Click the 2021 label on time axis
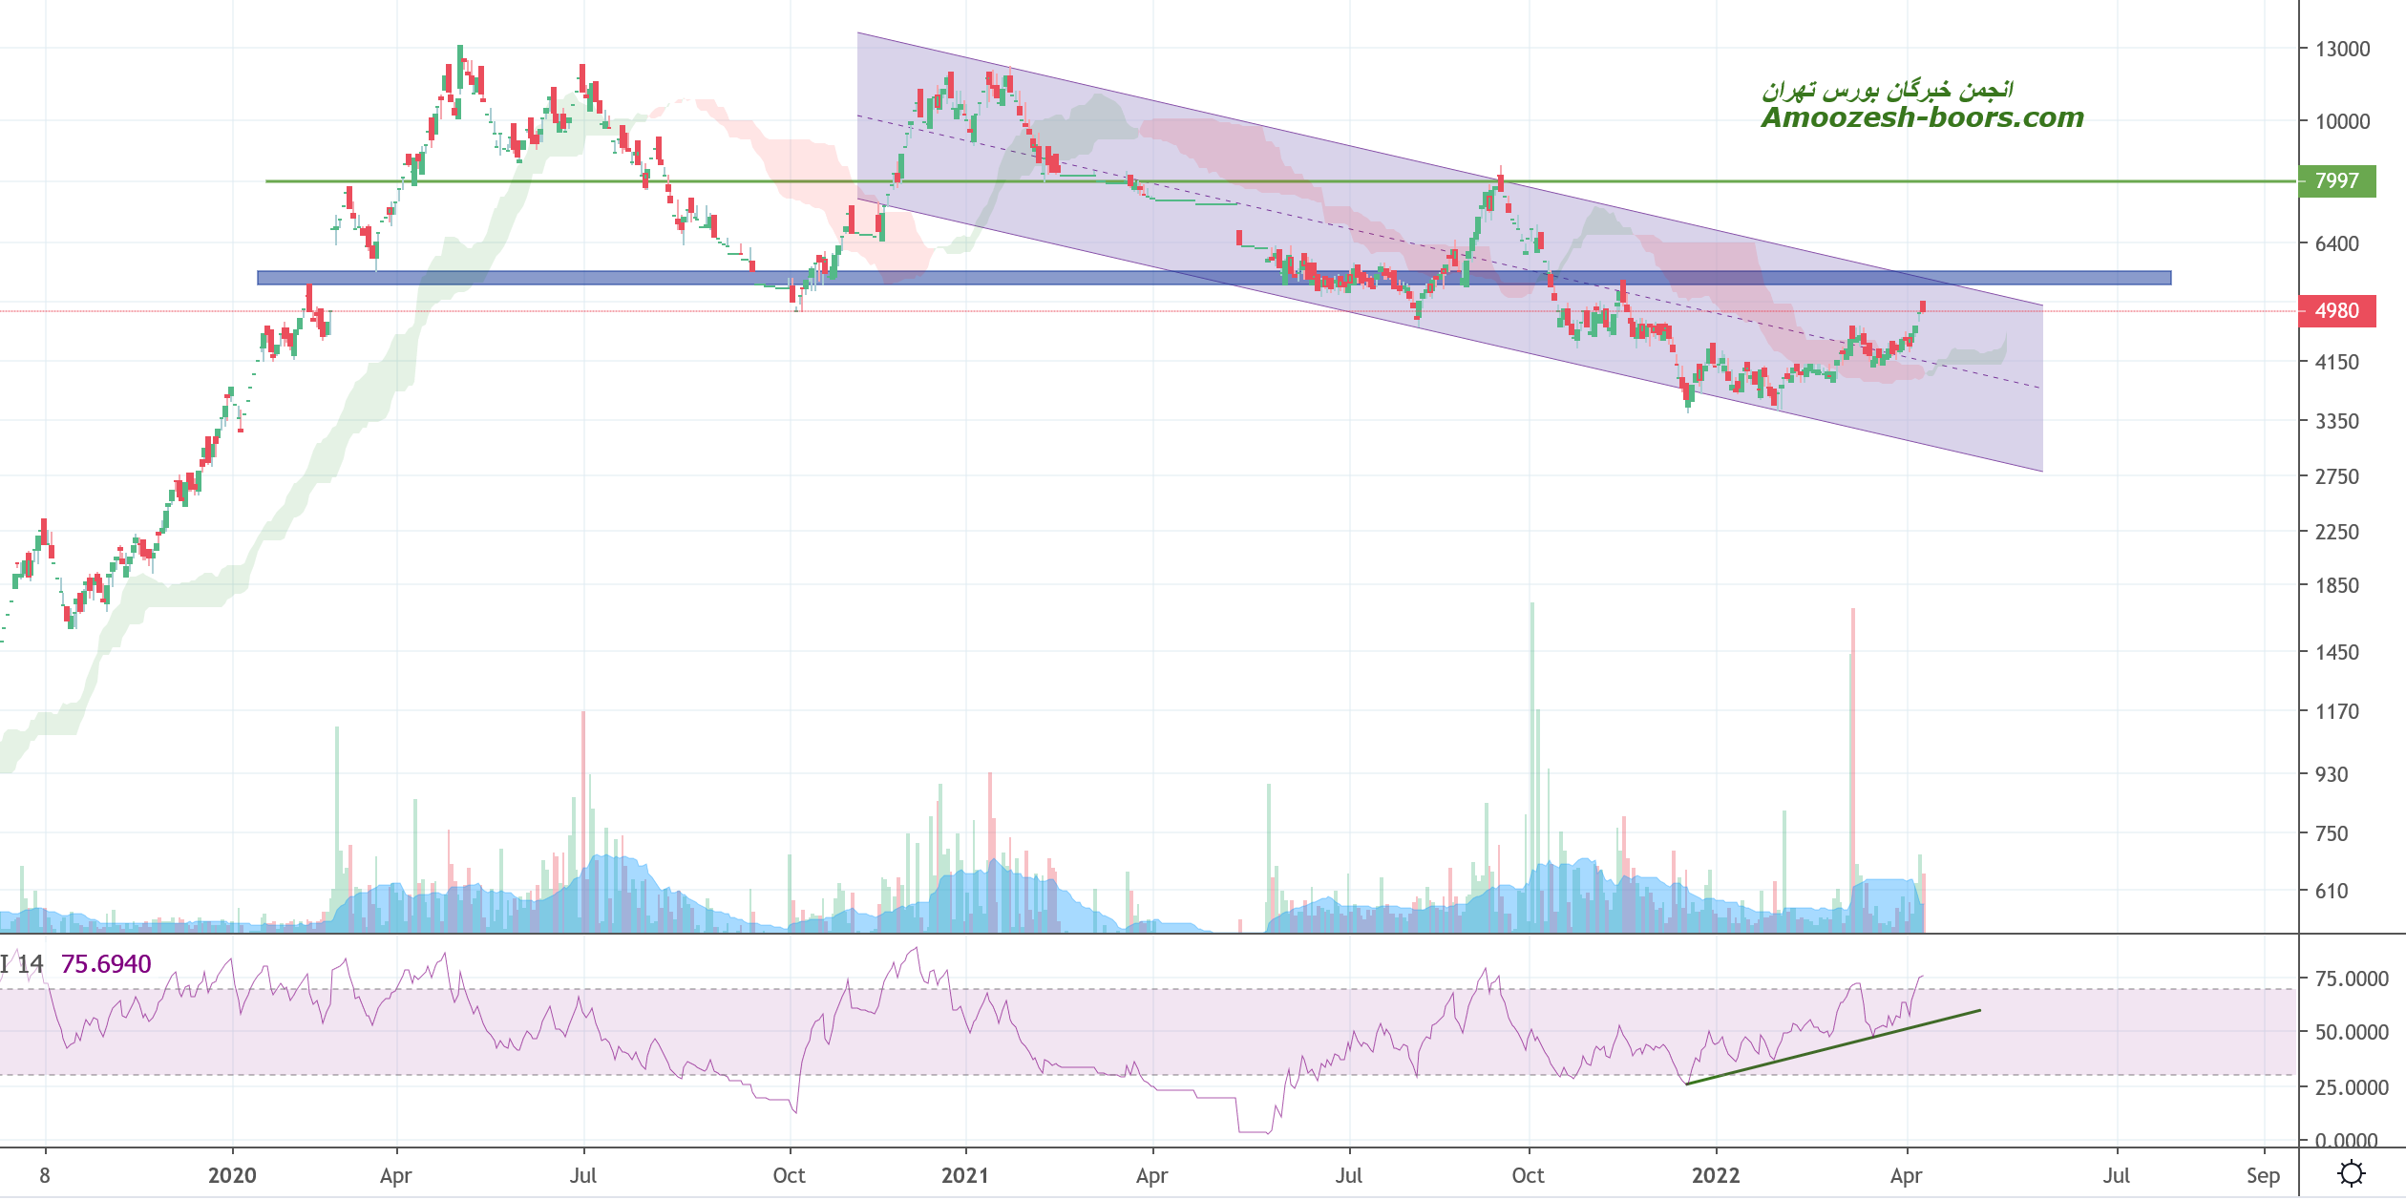Screen dimensions: 2406x1200 pyautogui.click(x=964, y=1175)
